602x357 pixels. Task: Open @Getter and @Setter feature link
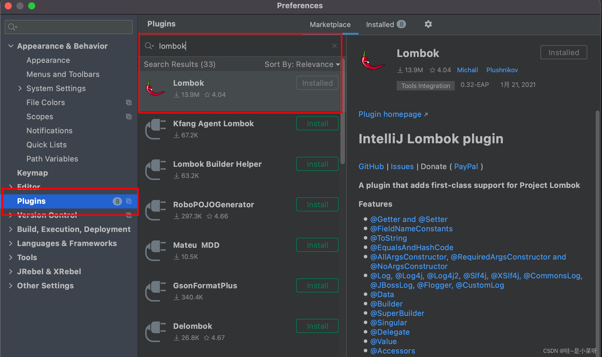pyautogui.click(x=409, y=219)
